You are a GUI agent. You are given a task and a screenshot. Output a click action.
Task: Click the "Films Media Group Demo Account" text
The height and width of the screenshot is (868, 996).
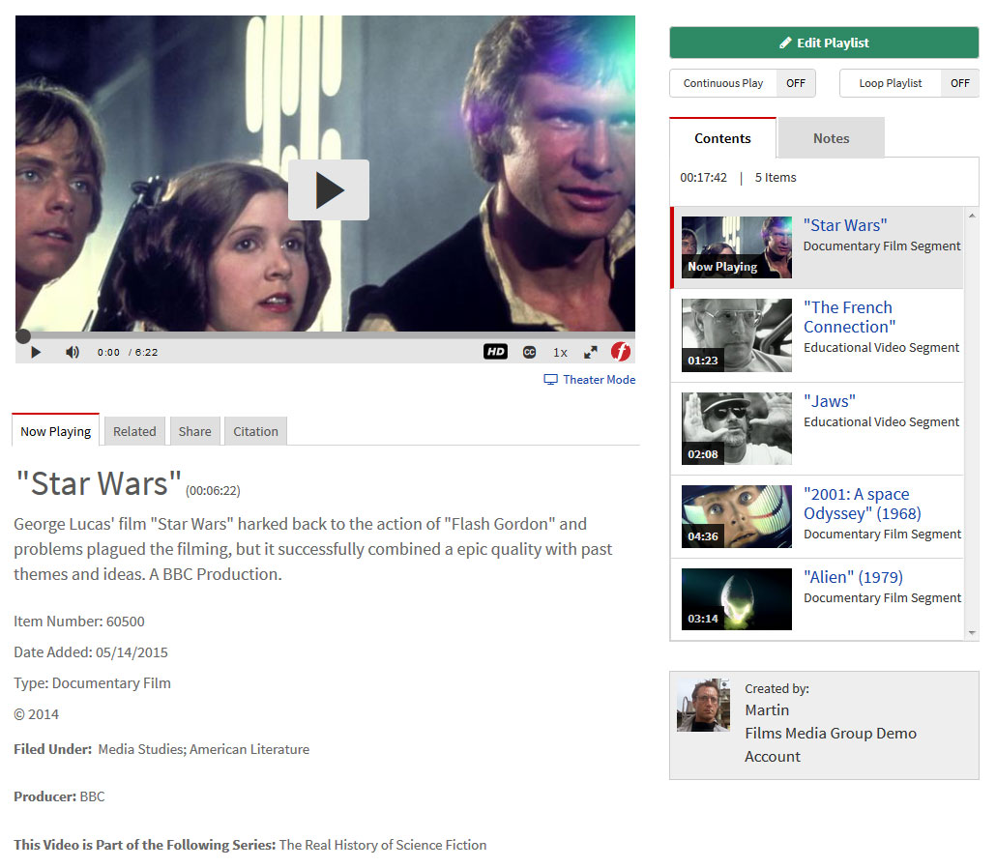click(x=831, y=745)
